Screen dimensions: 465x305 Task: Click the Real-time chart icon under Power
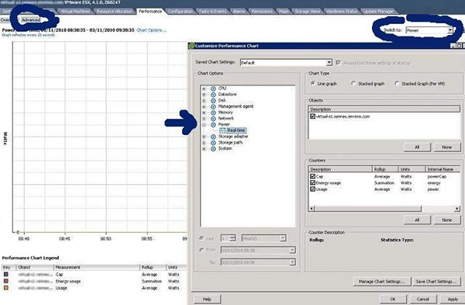click(x=222, y=130)
